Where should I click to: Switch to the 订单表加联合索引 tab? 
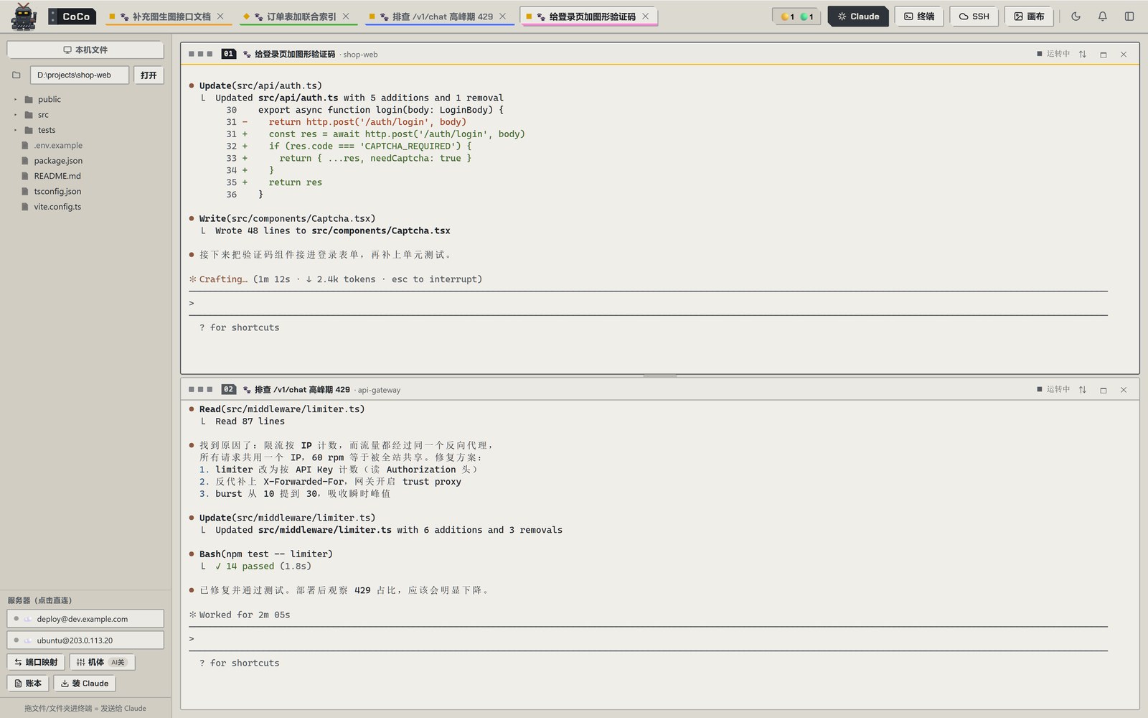[x=298, y=17]
